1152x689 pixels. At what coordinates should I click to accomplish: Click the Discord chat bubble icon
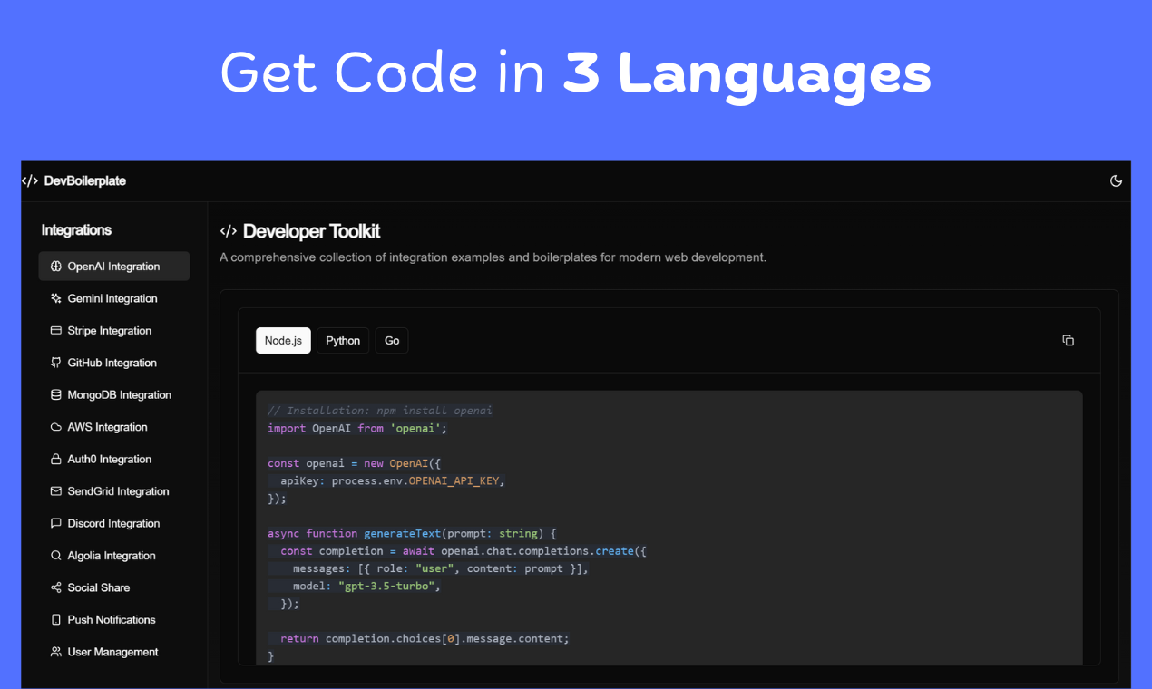click(x=56, y=524)
